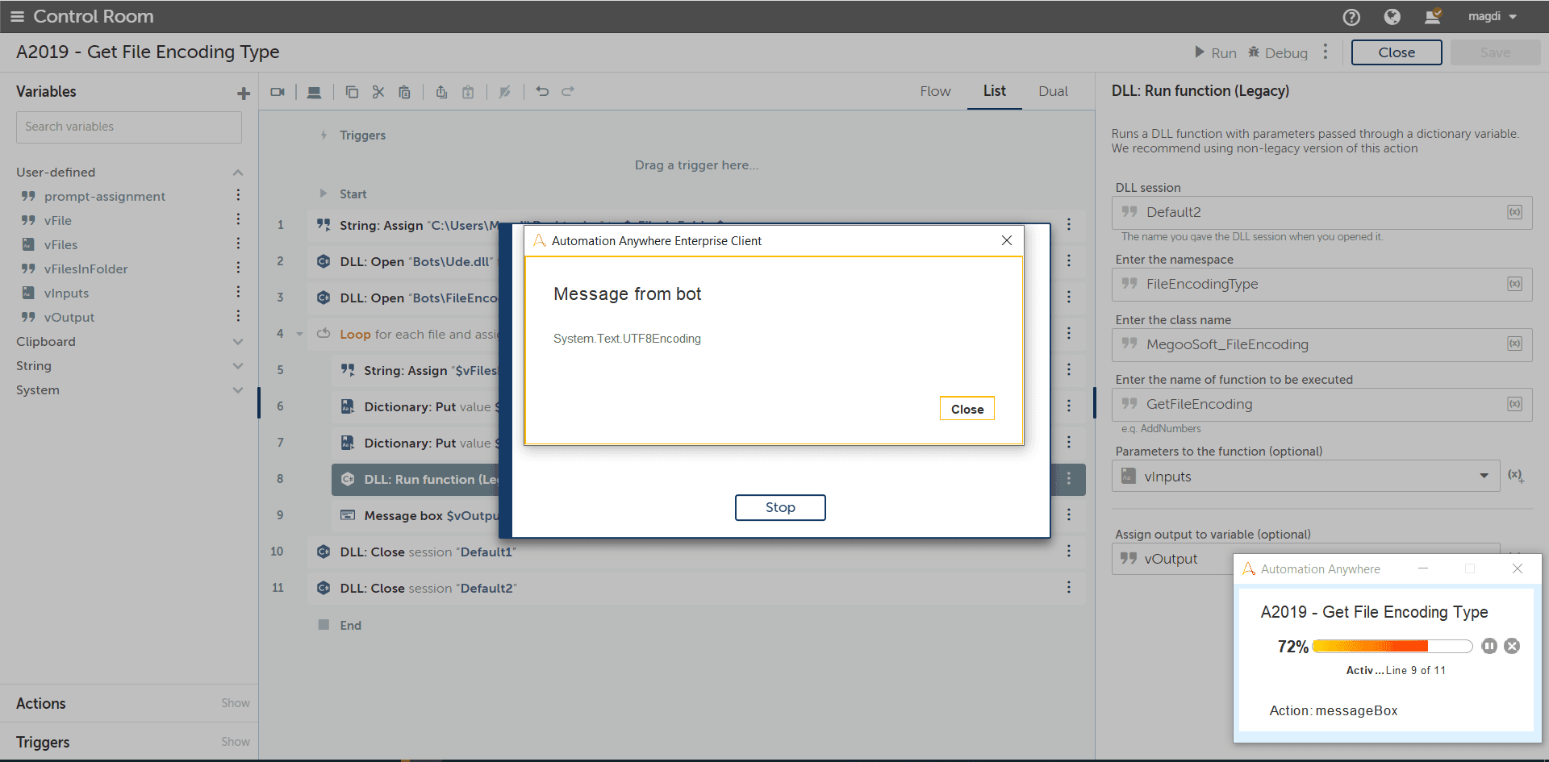Open options for vInputs variable

tap(238, 292)
